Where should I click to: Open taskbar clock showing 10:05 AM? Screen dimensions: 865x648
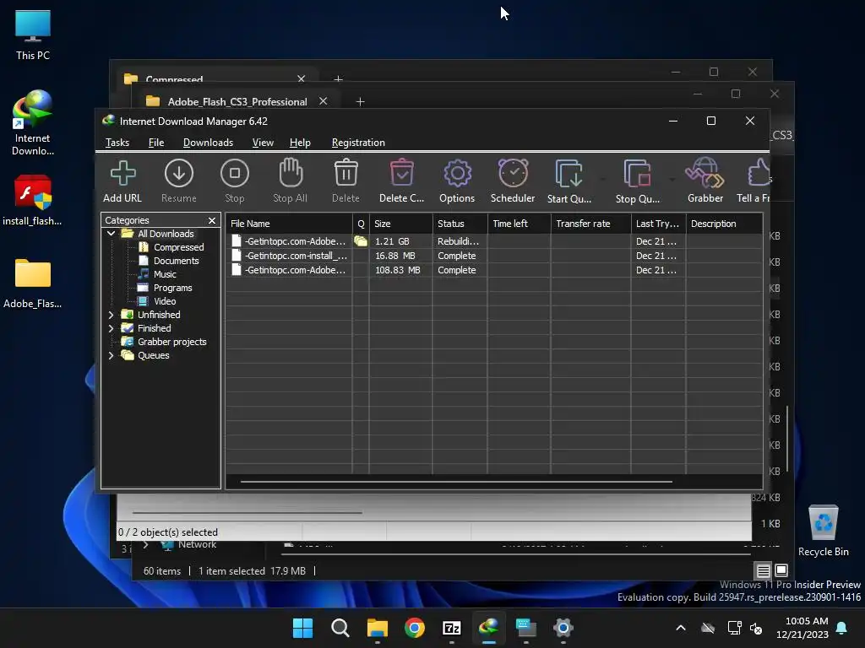(x=802, y=628)
